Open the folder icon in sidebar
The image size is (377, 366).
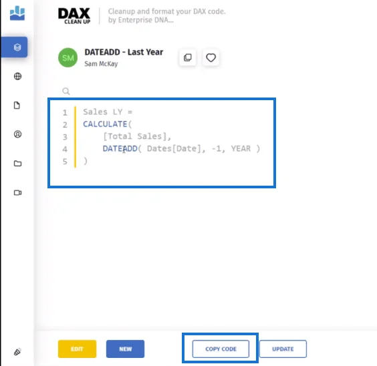17,164
